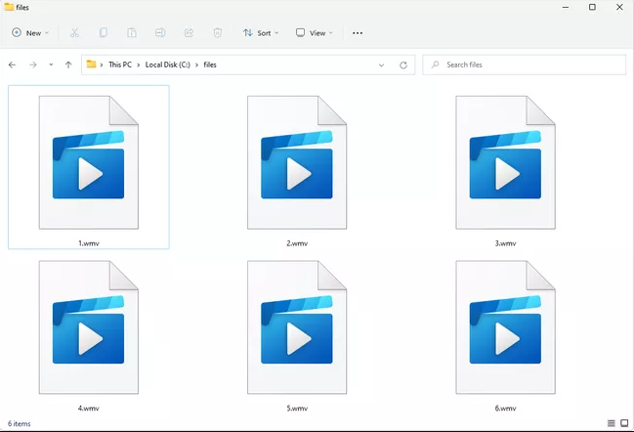Click the Paste clipboard icon
Screen dimensions: 634x432
click(x=132, y=33)
